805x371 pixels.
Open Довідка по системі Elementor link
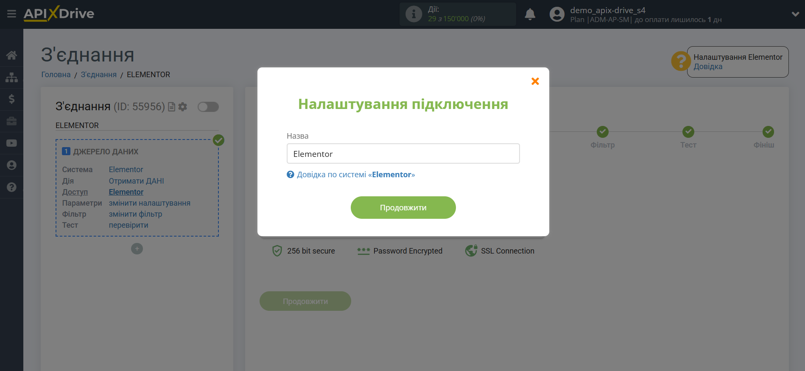(x=355, y=175)
